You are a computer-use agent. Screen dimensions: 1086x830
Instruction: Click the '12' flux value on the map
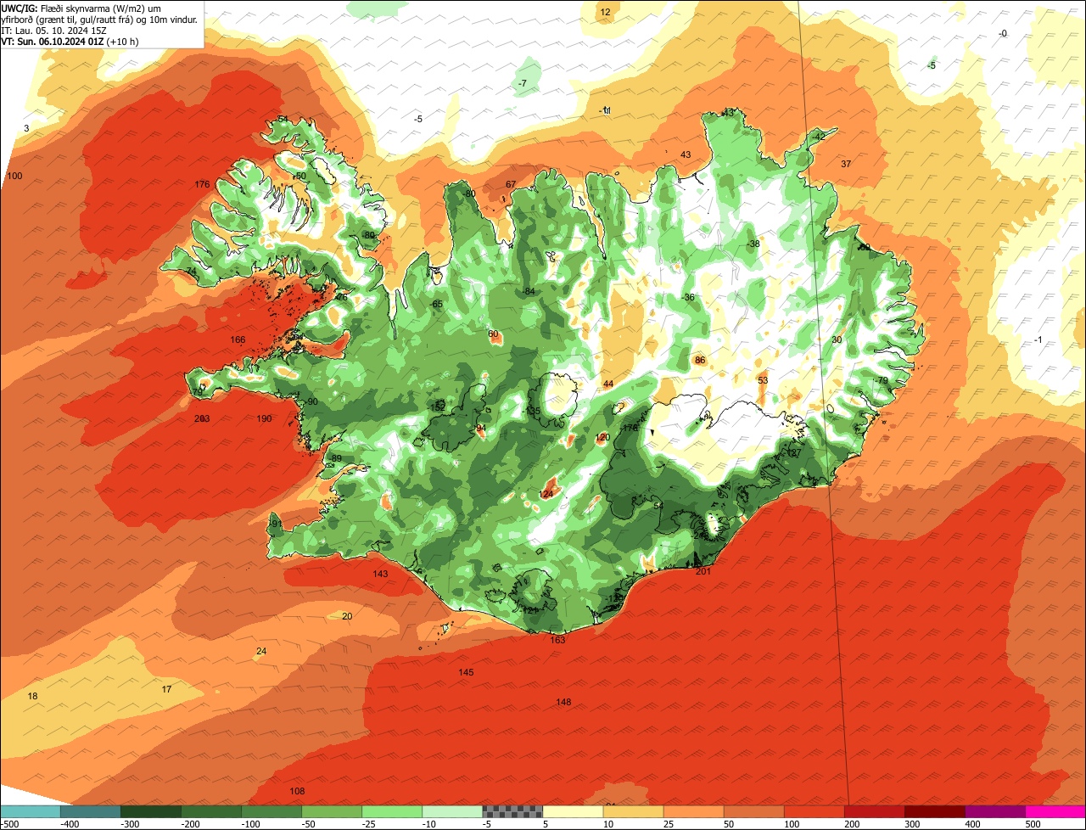tap(605, 12)
